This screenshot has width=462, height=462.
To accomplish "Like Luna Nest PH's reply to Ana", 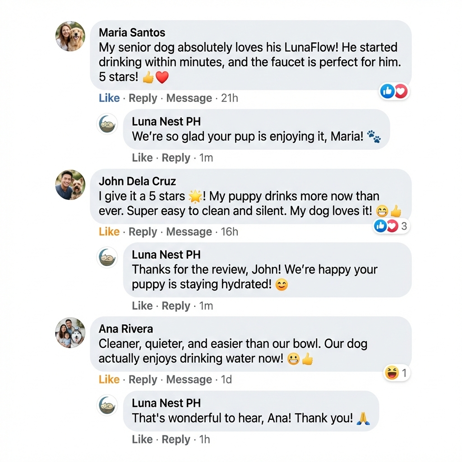I will [x=142, y=439].
